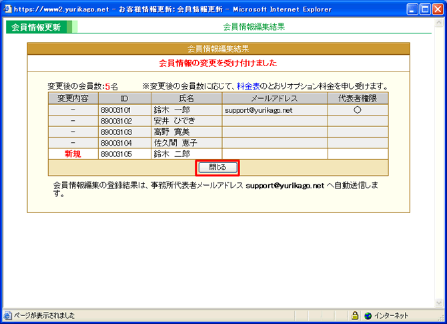Click the scrollbar down arrow
The height and width of the screenshot is (324, 447).
(x=440, y=302)
